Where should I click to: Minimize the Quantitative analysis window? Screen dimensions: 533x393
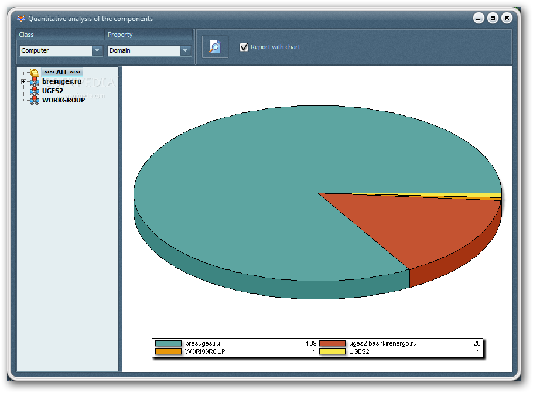coord(479,18)
